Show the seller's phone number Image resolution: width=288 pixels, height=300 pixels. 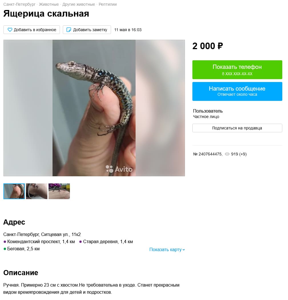237,70
